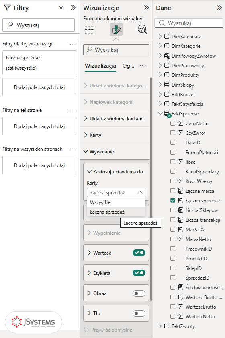Click measure calculator icon next to Łączna marża
The image size is (225, 338).
(x=181, y=191)
